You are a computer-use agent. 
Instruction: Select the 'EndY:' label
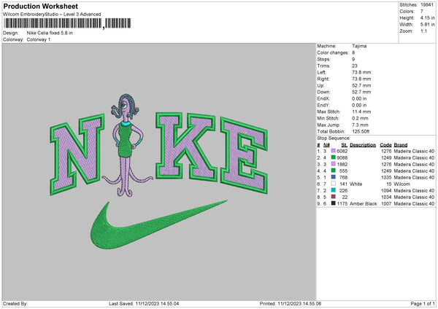coord(323,105)
